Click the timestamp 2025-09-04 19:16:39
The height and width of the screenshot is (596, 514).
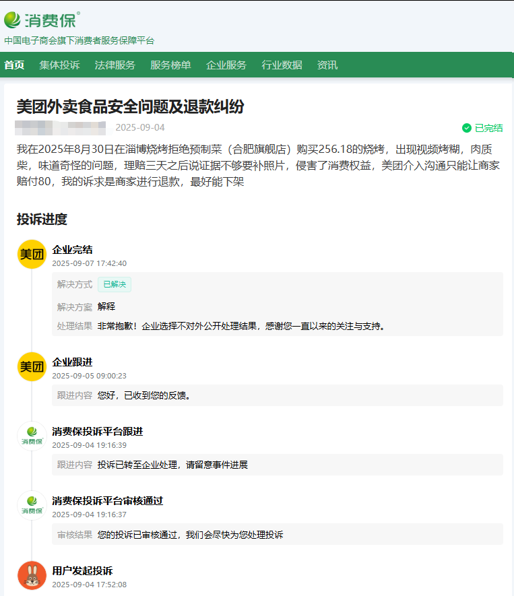pyautogui.click(x=90, y=445)
